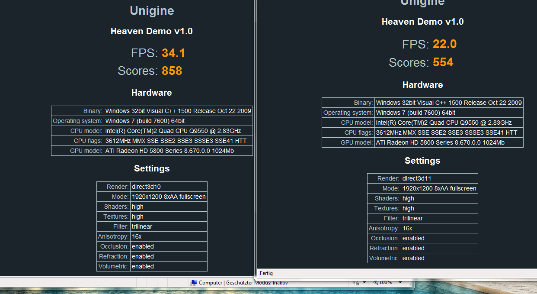Click Binary value cell in direct3d10 window

[x=178, y=111]
